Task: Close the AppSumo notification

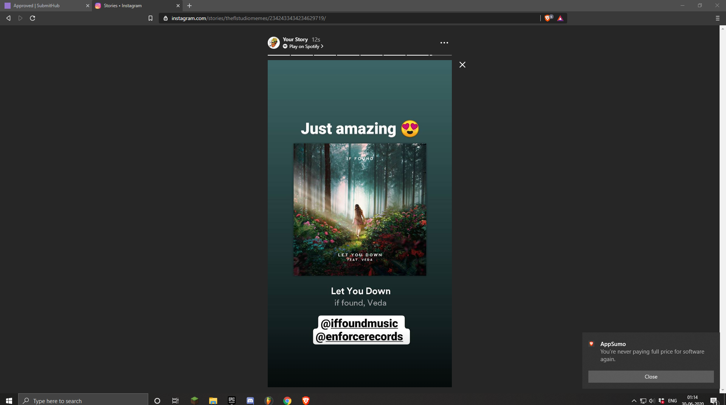Action: point(651,377)
